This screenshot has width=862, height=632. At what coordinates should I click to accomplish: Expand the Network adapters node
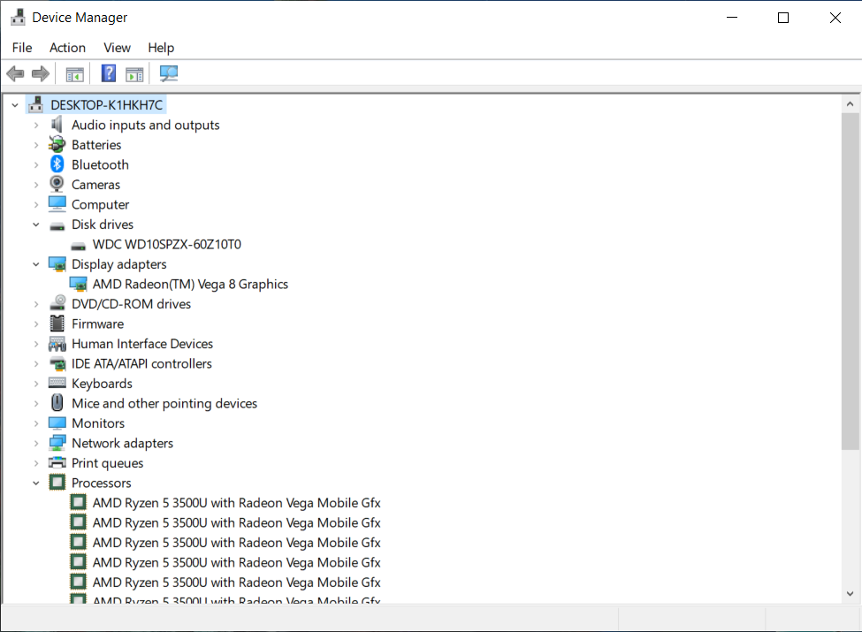[36, 444]
